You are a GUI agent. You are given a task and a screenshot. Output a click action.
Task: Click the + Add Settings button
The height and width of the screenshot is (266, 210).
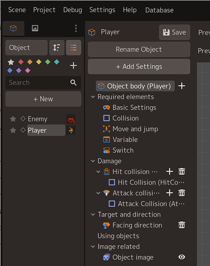(139, 66)
